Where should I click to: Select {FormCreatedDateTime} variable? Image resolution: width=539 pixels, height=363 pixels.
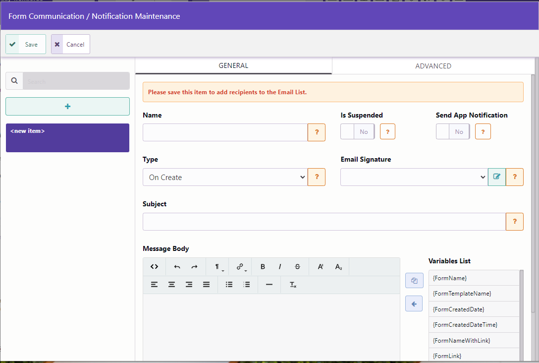point(474,325)
